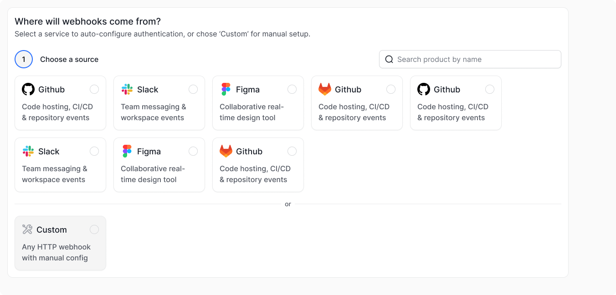This screenshot has width=616, height=295.
Task: Click the wrench icon on the Custom card
Action: (27, 229)
